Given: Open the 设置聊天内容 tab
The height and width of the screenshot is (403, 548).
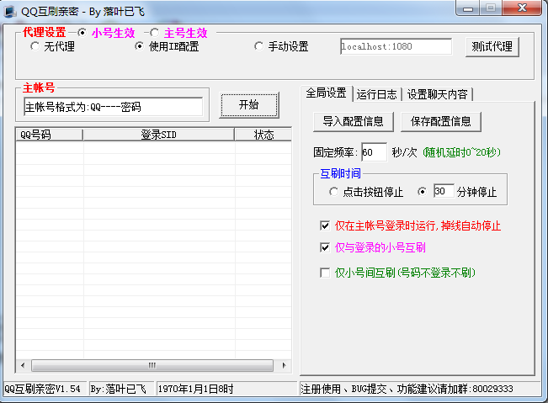Looking at the screenshot, I should click(437, 94).
